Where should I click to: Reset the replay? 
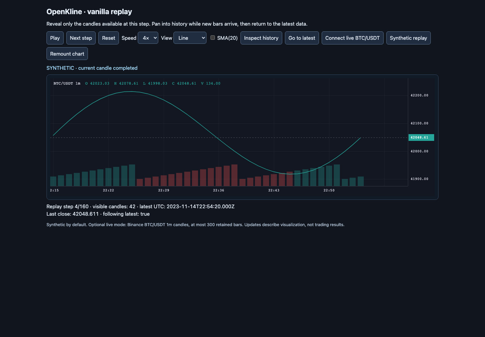click(108, 38)
